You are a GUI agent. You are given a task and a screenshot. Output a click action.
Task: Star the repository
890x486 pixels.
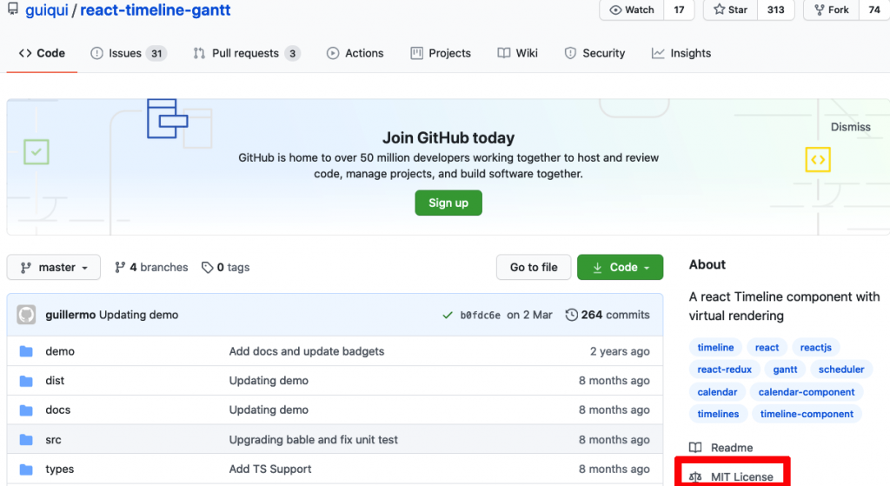tap(730, 10)
